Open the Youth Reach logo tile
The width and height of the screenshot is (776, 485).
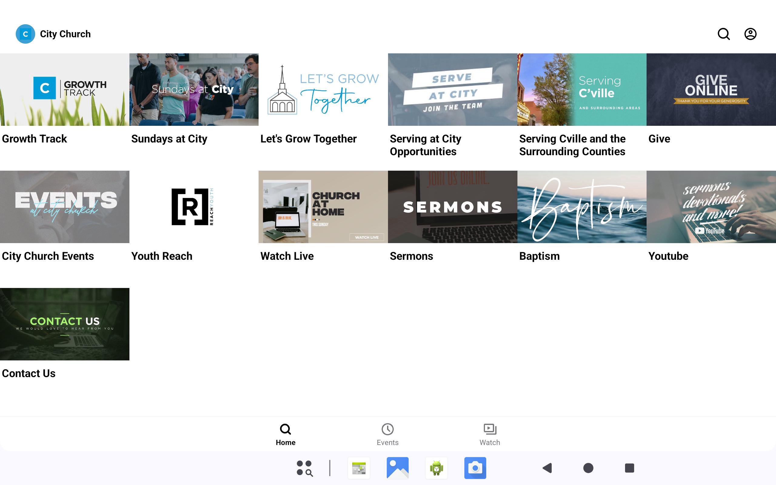coord(194,207)
